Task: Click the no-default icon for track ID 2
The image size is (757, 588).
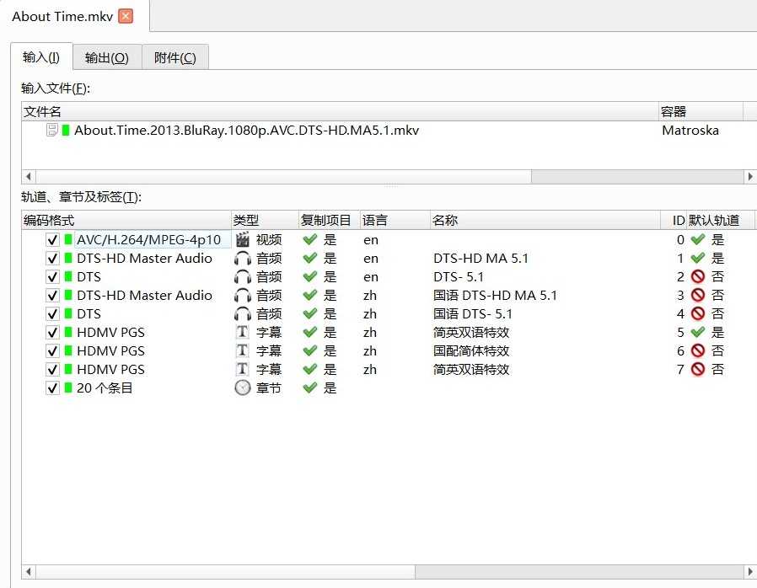Action: [698, 276]
